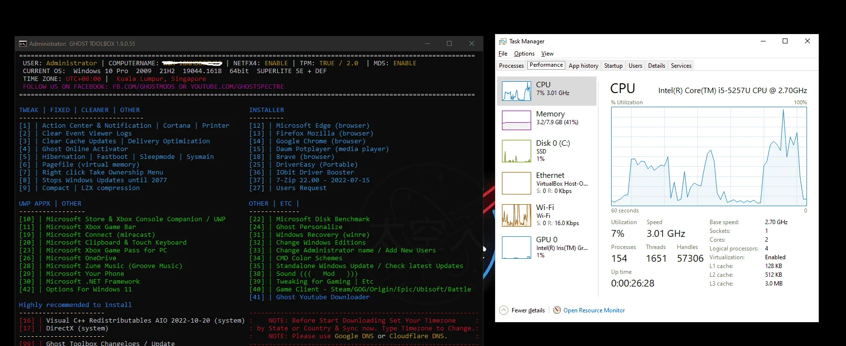Image resolution: width=846 pixels, height=346 pixels.
Task: Click Google Chrome (browser) installer line
Action: (308, 141)
